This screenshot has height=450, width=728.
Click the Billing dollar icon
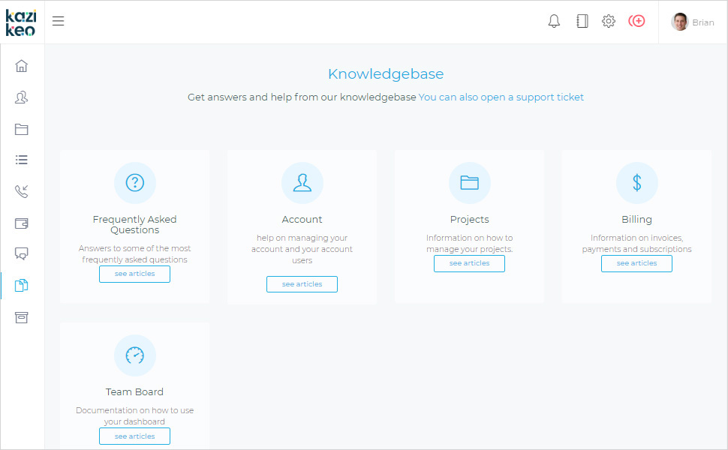pos(637,183)
